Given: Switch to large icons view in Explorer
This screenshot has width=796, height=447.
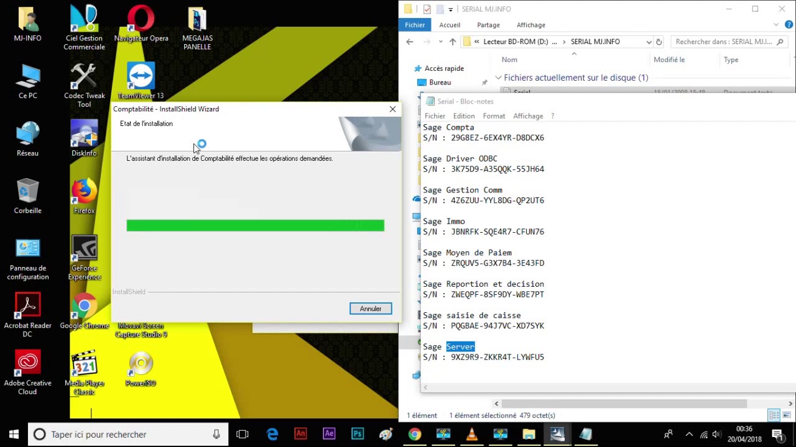Looking at the screenshot, I should pyautogui.click(x=787, y=415).
